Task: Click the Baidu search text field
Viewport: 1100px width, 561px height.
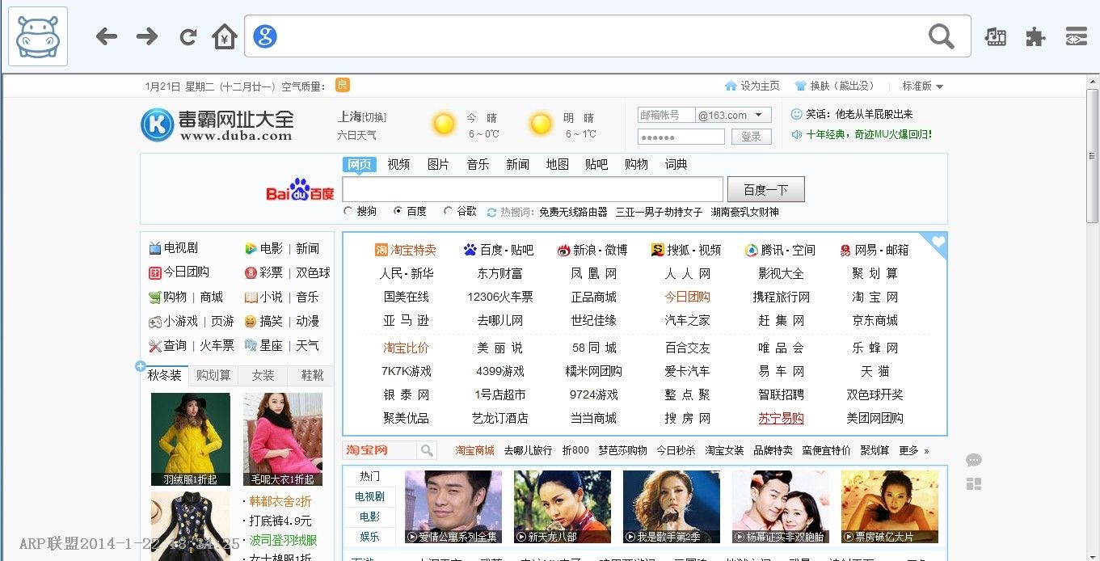Action: coord(532,190)
